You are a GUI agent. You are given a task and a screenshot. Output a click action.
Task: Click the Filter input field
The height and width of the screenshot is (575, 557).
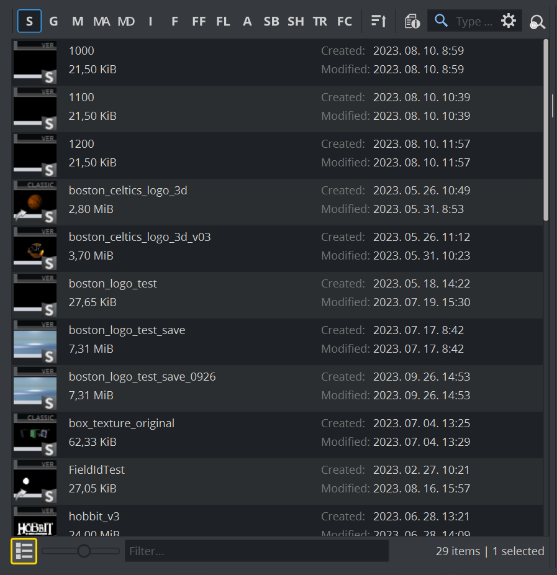pos(256,551)
